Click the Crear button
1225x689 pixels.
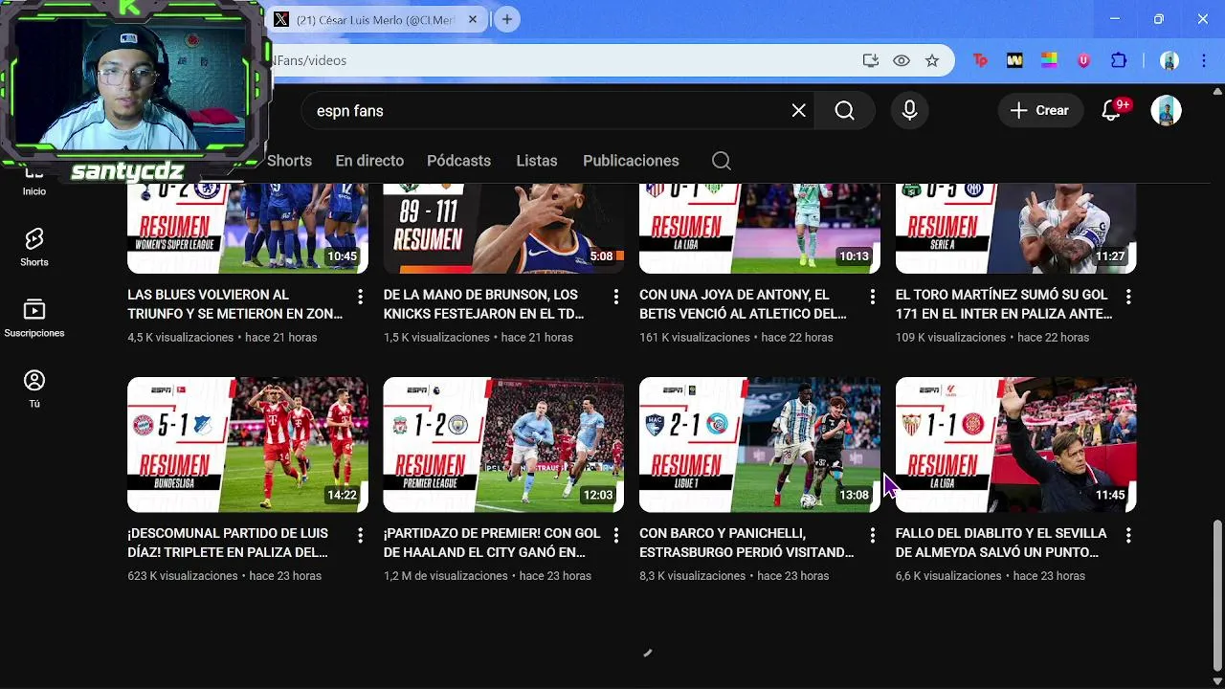pyautogui.click(x=1040, y=111)
